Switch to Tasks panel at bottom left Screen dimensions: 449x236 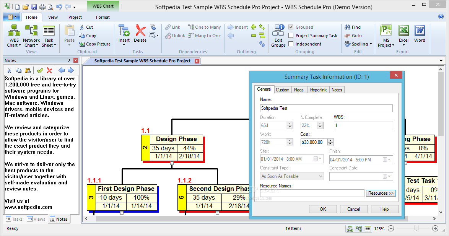coord(14,219)
